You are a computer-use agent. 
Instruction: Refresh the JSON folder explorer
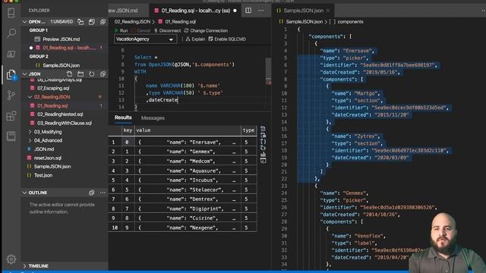coord(92,74)
